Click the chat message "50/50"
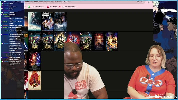The height and width of the screenshot is (100, 178). [11, 3]
